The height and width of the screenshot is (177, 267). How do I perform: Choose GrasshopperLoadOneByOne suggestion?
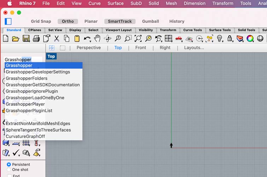pyautogui.click(x=43, y=98)
